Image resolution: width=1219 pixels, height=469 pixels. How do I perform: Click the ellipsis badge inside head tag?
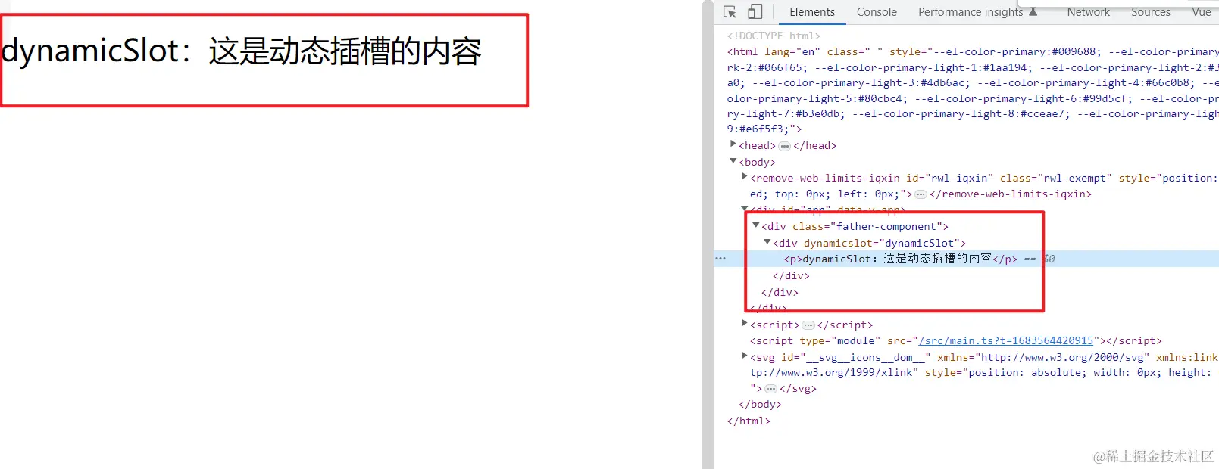click(x=784, y=146)
